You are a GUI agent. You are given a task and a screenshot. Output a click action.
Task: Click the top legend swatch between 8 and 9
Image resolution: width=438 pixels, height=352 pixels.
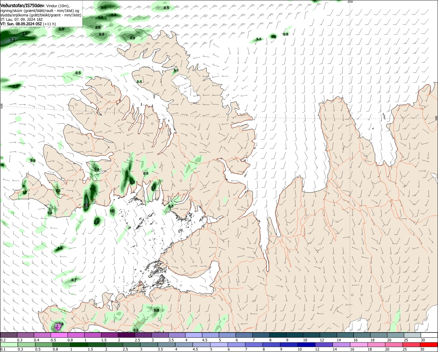[x=278, y=335]
